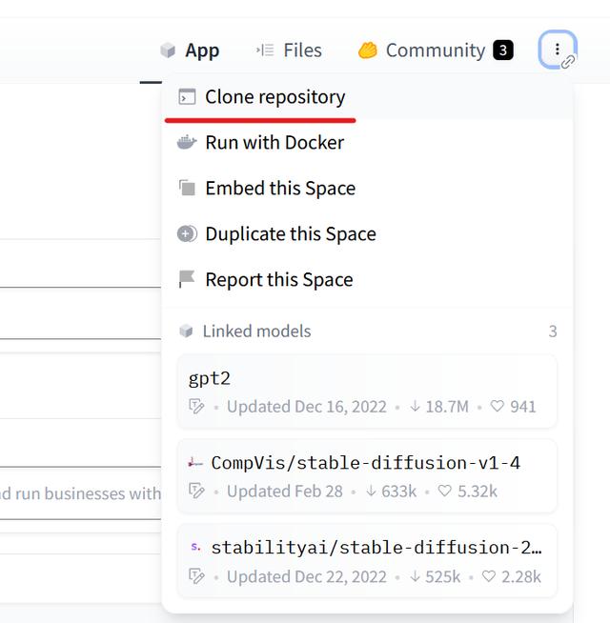Open the CompVis/stable-diffusion-v1-4 model card
The width and height of the screenshot is (610, 623).
coord(367,476)
